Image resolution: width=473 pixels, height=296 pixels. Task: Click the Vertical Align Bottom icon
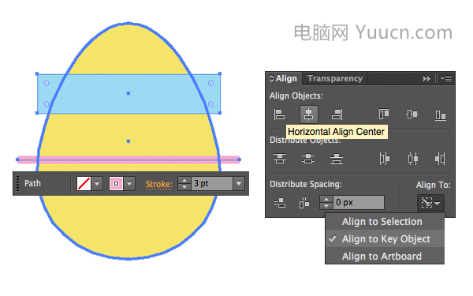441,114
